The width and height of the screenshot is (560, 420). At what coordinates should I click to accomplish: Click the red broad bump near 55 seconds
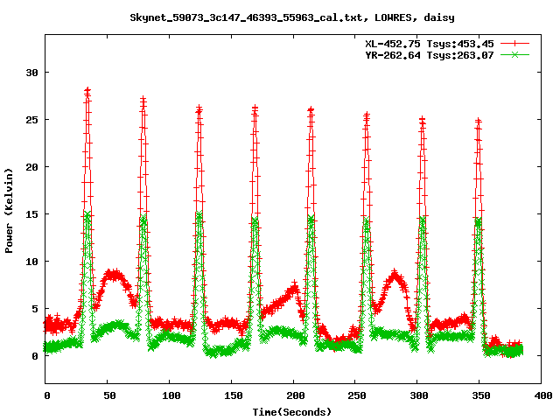click(114, 275)
